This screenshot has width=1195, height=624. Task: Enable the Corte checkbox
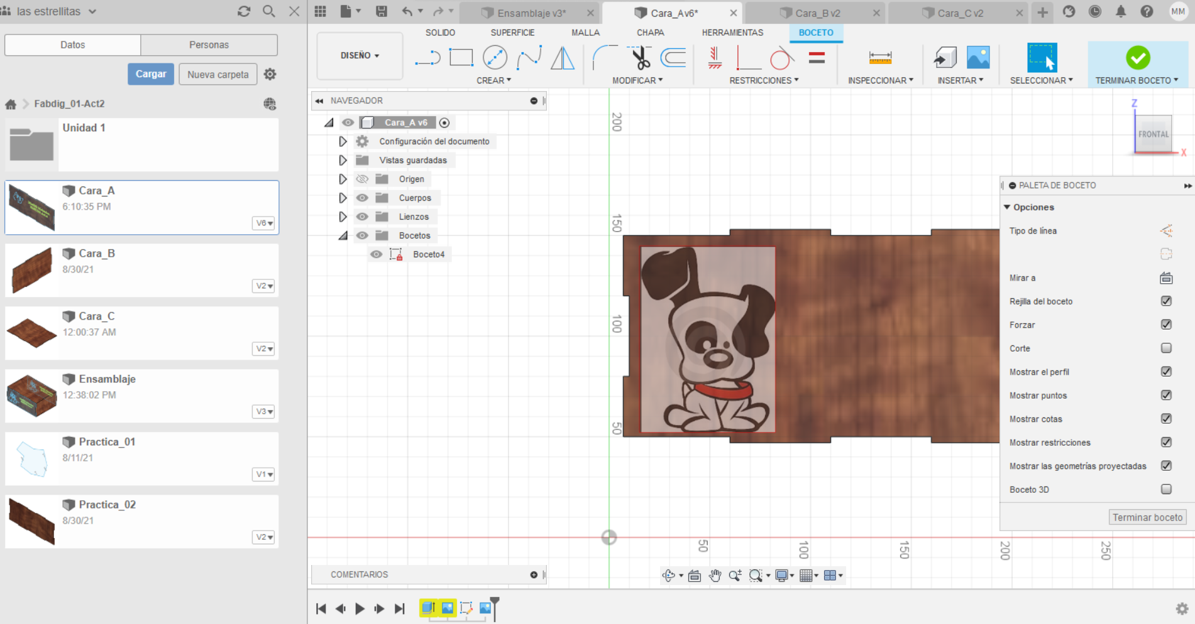(x=1166, y=348)
